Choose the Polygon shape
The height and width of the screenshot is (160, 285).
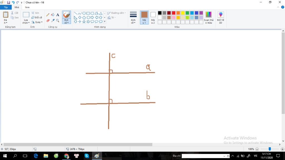[x=97, y=13]
